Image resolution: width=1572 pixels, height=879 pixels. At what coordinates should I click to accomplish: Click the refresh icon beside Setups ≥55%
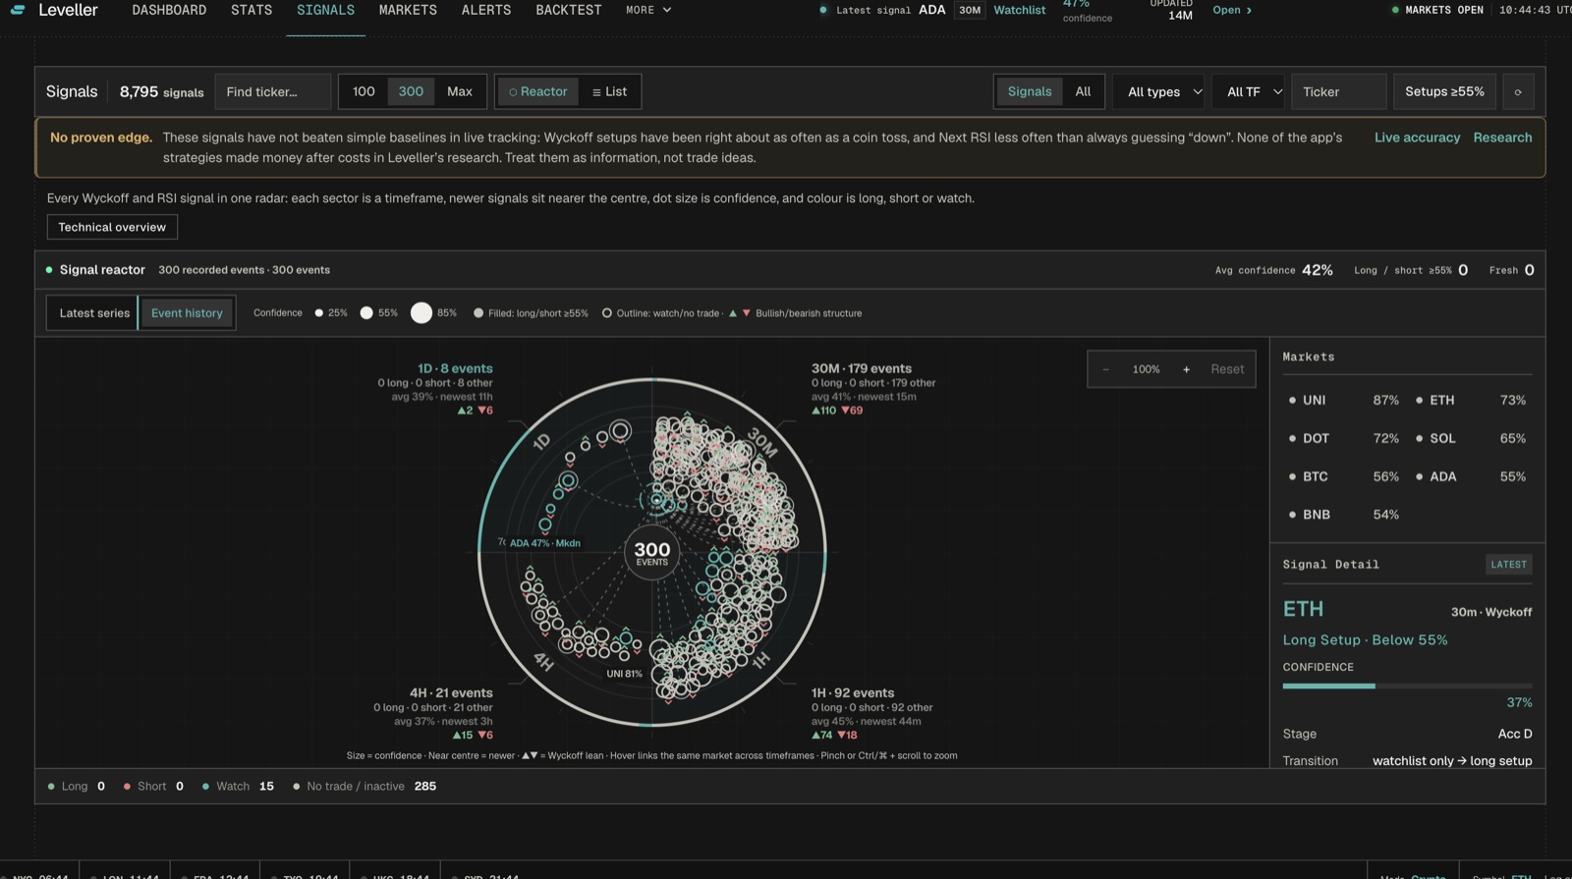[1518, 91]
